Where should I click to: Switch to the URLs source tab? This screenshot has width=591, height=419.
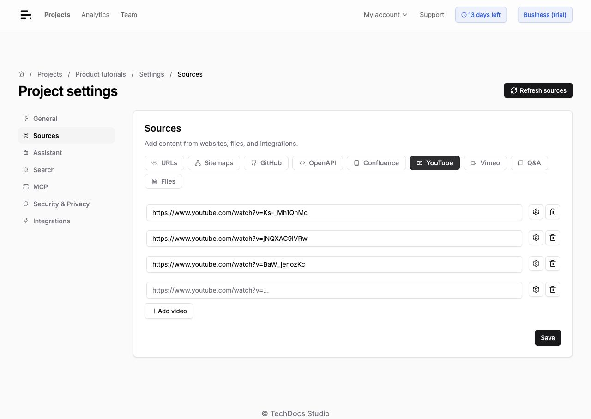tap(164, 163)
